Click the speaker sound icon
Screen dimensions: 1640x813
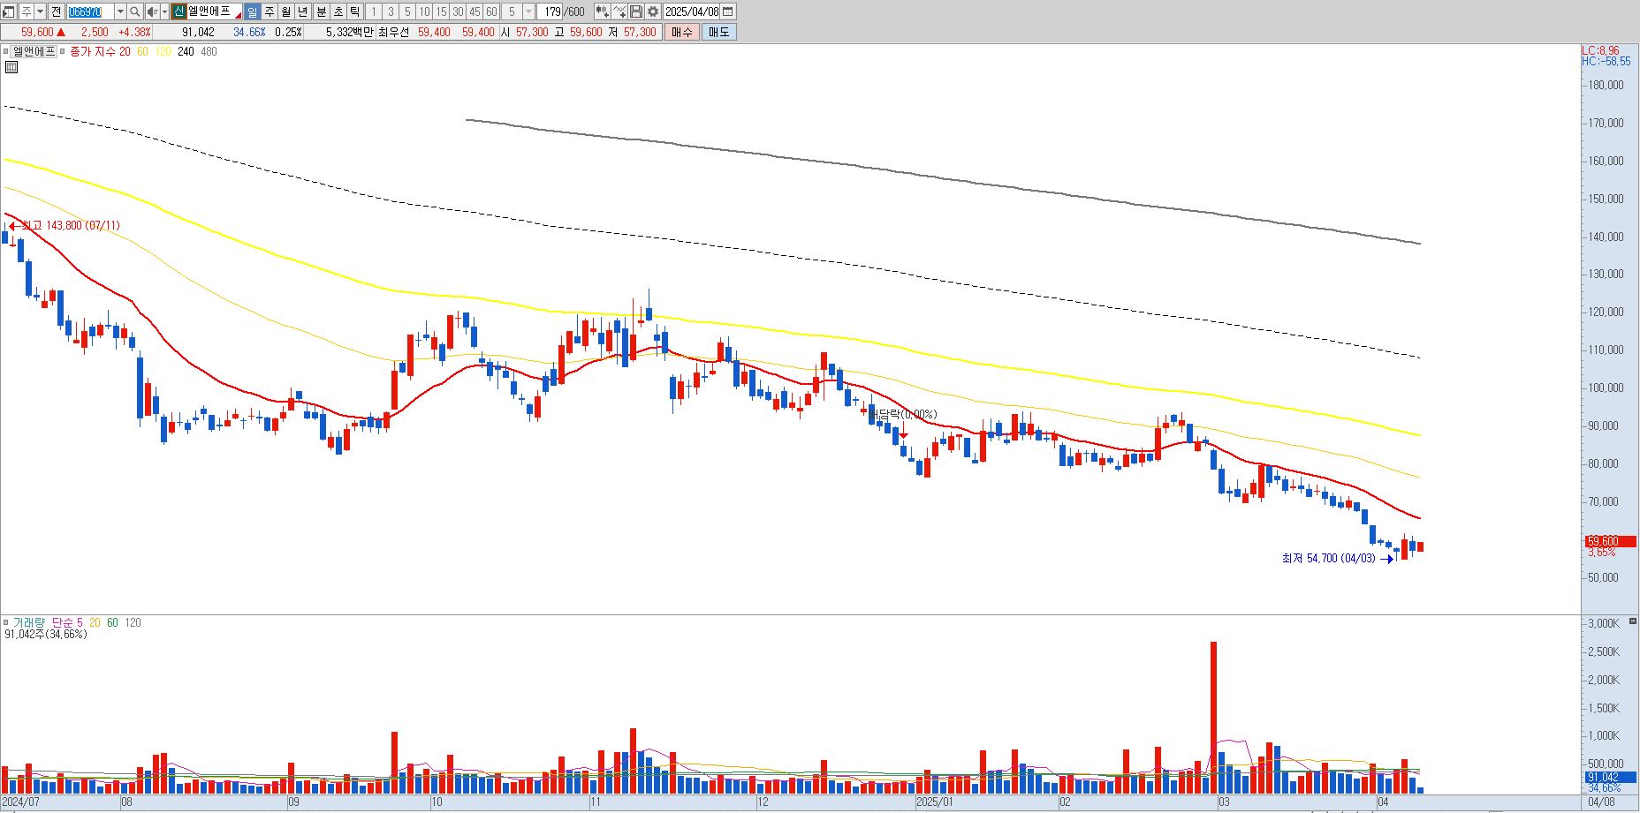tap(152, 11)
